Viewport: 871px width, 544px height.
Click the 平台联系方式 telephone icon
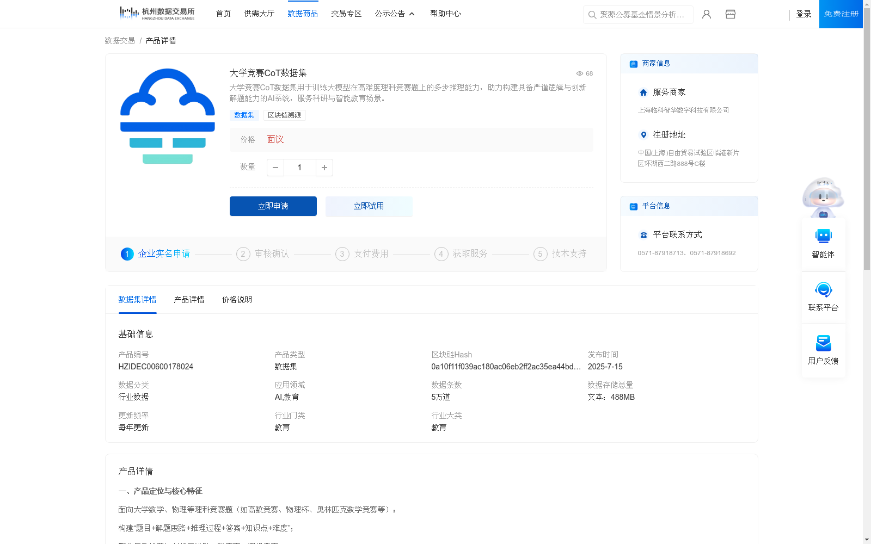coord(643,235)
